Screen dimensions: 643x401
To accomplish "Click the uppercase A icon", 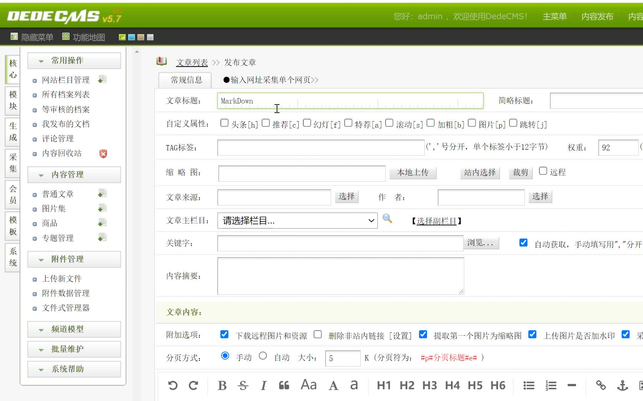I will [333, 385].
